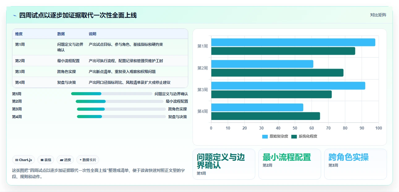Click the 进度 tag
The height and width of the screenshot is (192, 399).
65,160
